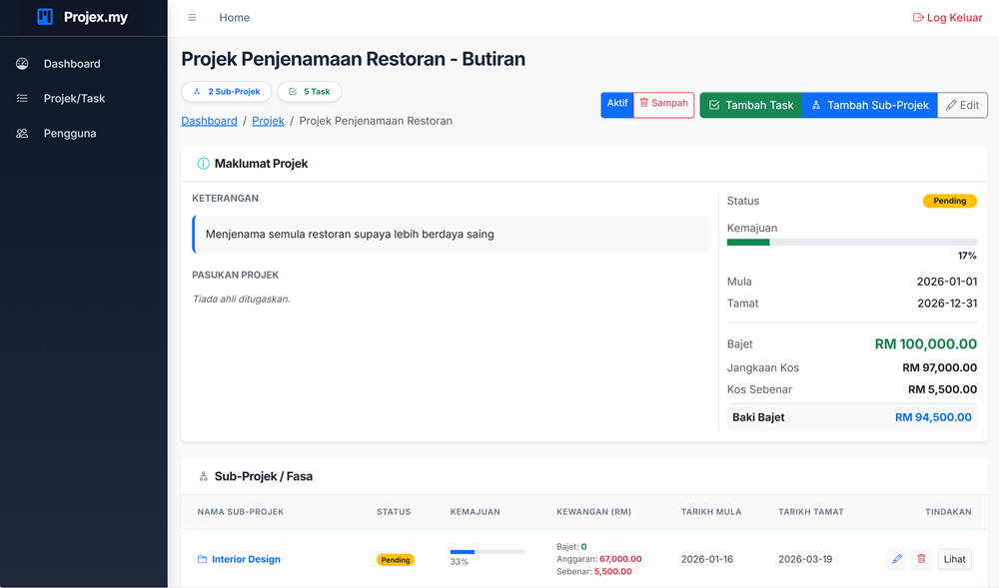Click trash delete icon for Interior Design

pyautogui.click(x=921, y=559)
